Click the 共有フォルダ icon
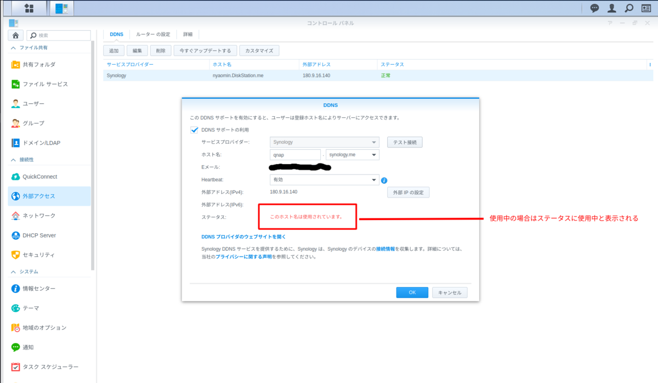 click(16, 64)
